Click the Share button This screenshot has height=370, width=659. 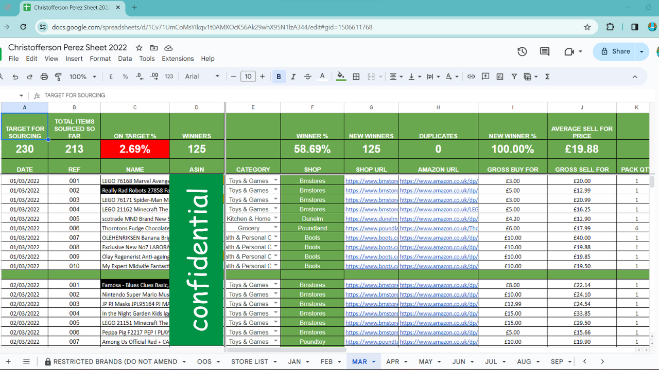click(x=615, y=51)
